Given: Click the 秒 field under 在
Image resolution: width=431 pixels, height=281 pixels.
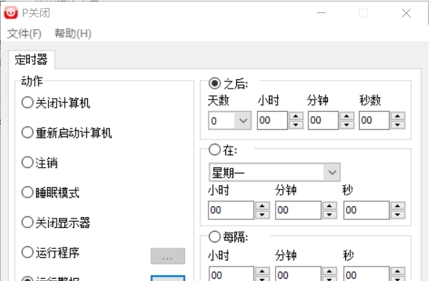Looking at the screenshot, I should pos(366,210).
